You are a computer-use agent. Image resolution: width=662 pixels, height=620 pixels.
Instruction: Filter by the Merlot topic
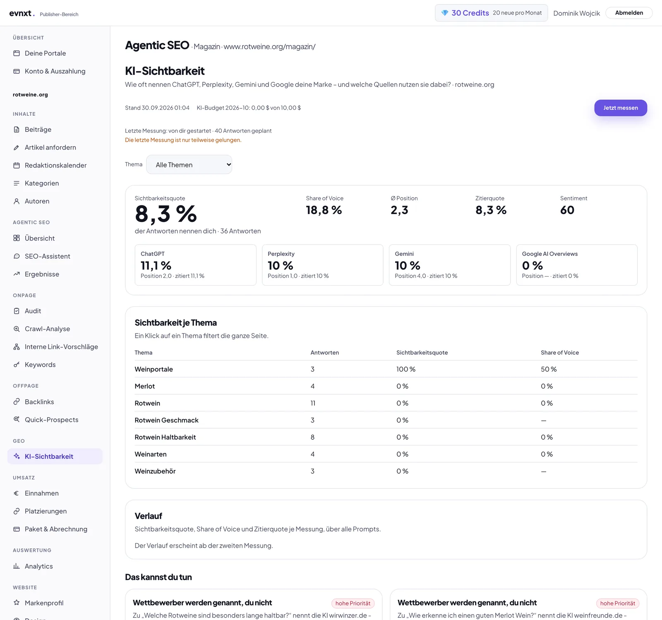click(x=386, y=386)
